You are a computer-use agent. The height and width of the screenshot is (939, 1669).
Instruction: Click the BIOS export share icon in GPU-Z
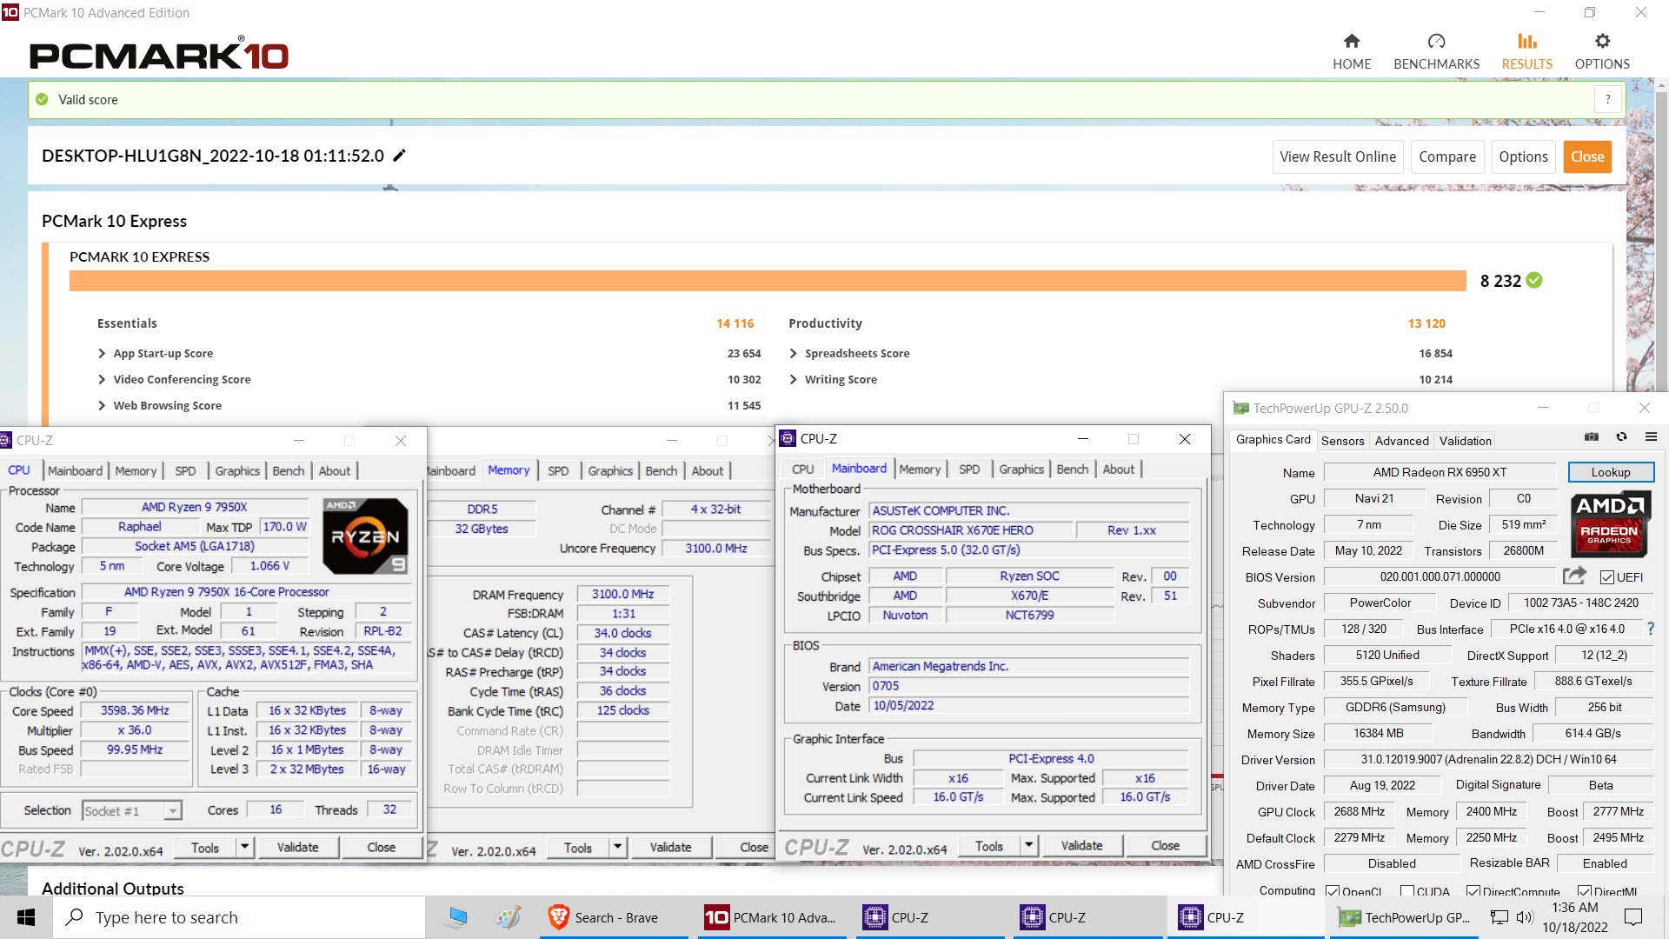(1574, 576)
